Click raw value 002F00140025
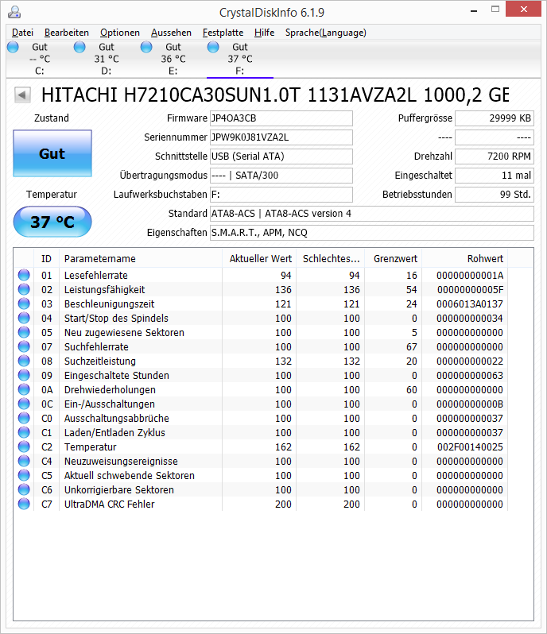 tap(470, 447)
